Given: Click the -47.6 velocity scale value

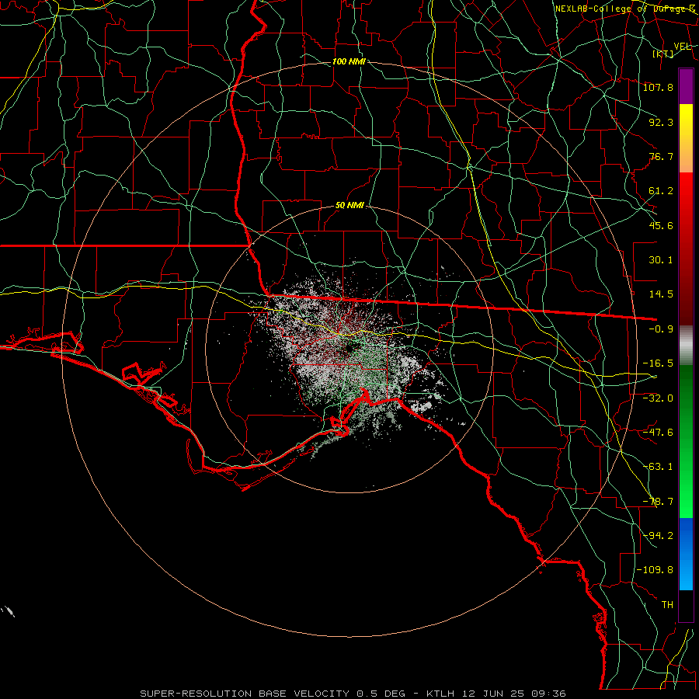Looking at the screenshot, I should coord(658,433).
